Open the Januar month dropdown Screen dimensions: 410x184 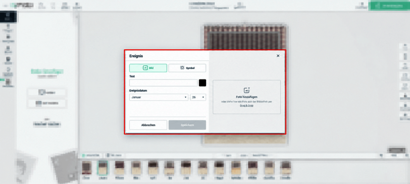coord(159,97)
